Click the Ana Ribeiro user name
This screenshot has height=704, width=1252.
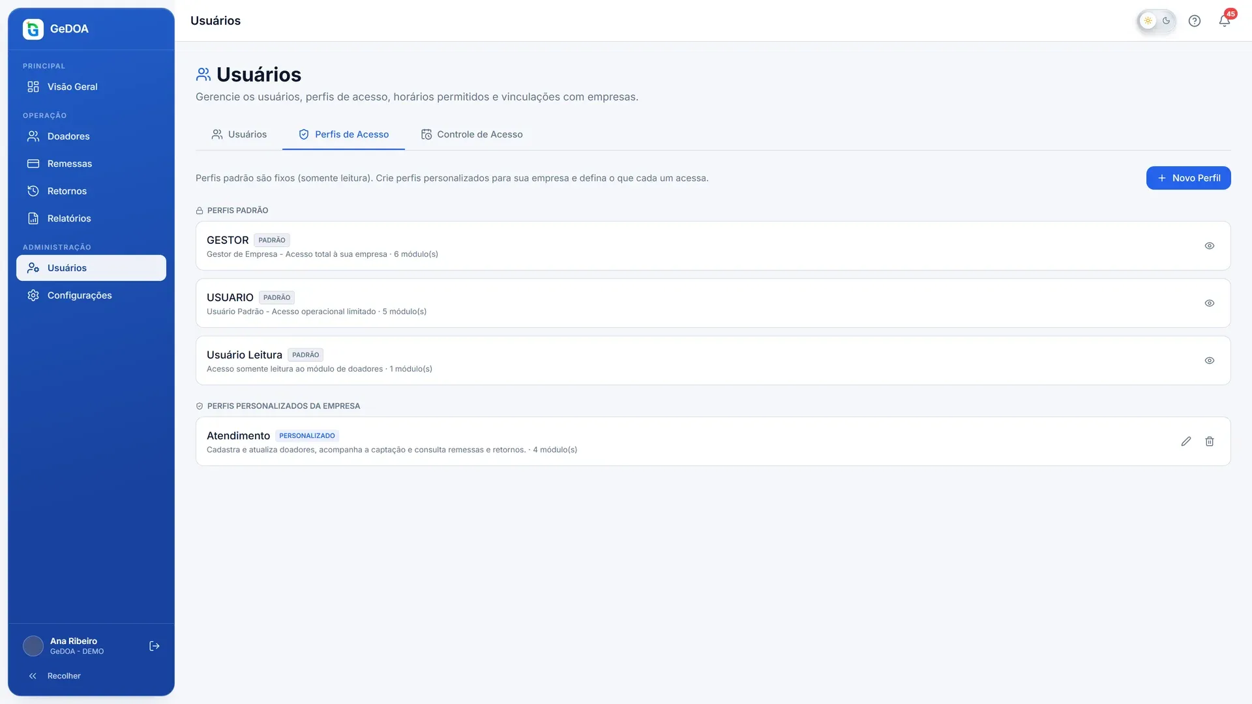74,641
